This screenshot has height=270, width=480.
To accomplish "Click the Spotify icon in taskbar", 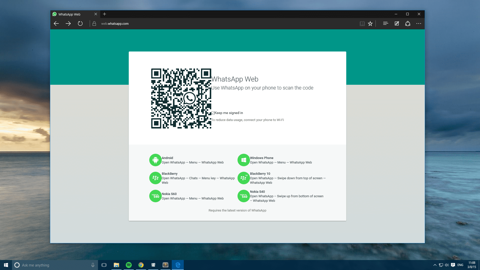I will pyautogui.click(x=129, y=265).
